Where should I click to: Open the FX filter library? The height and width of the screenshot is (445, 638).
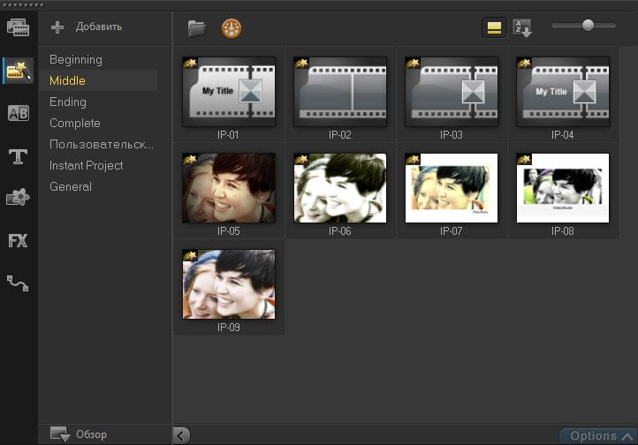click(18, 240)
